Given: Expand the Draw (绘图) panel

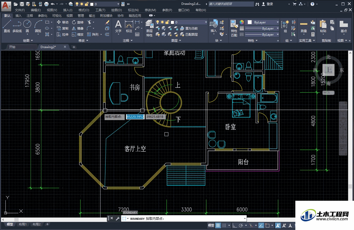Looking at the screenshot, I should coord(28,40).
